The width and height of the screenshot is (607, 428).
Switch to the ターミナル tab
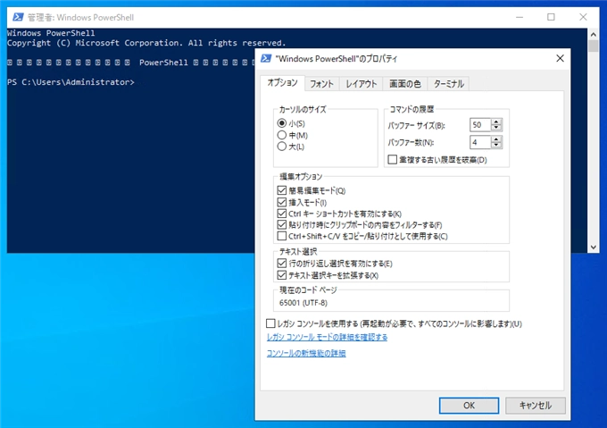click(x=448, y=84)
